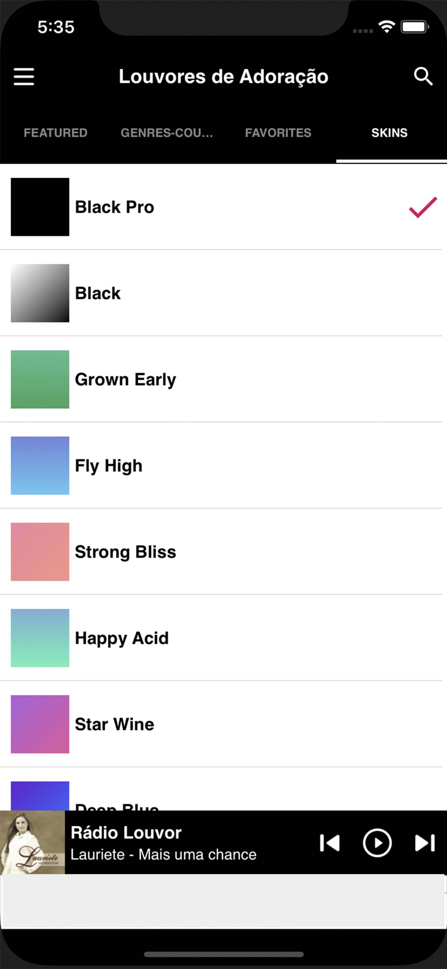
Task: Play Rádio Louvor stream
Action: [x=377, y=843]
